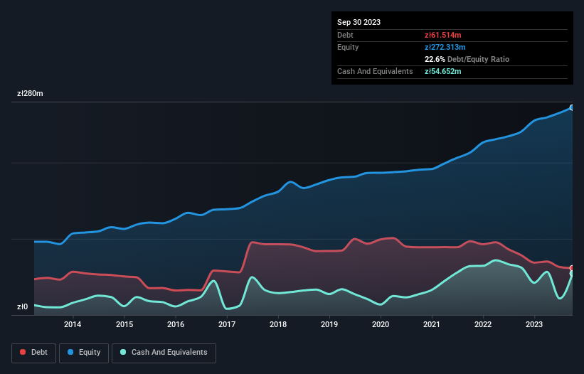
Task: Click the 2019 x-axis label
Action: coord(329,324)
